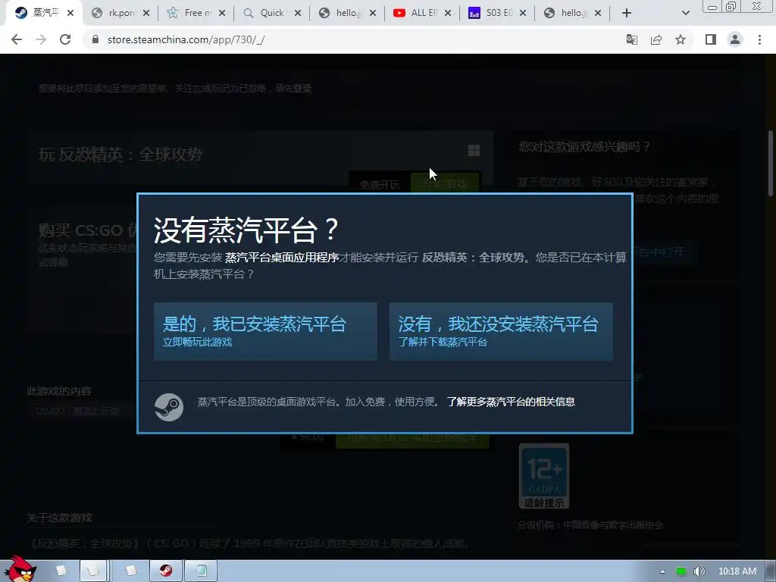The image size is (776, 582).
Task: Go back with browser back arrow
Action: coord(17,39)
